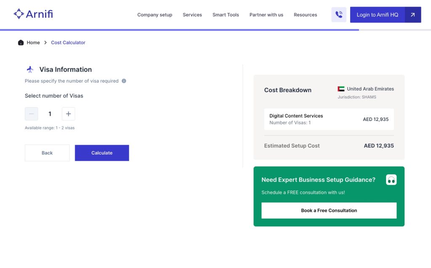Click the Home breadcrumb house icon

(x=21, y=43)
